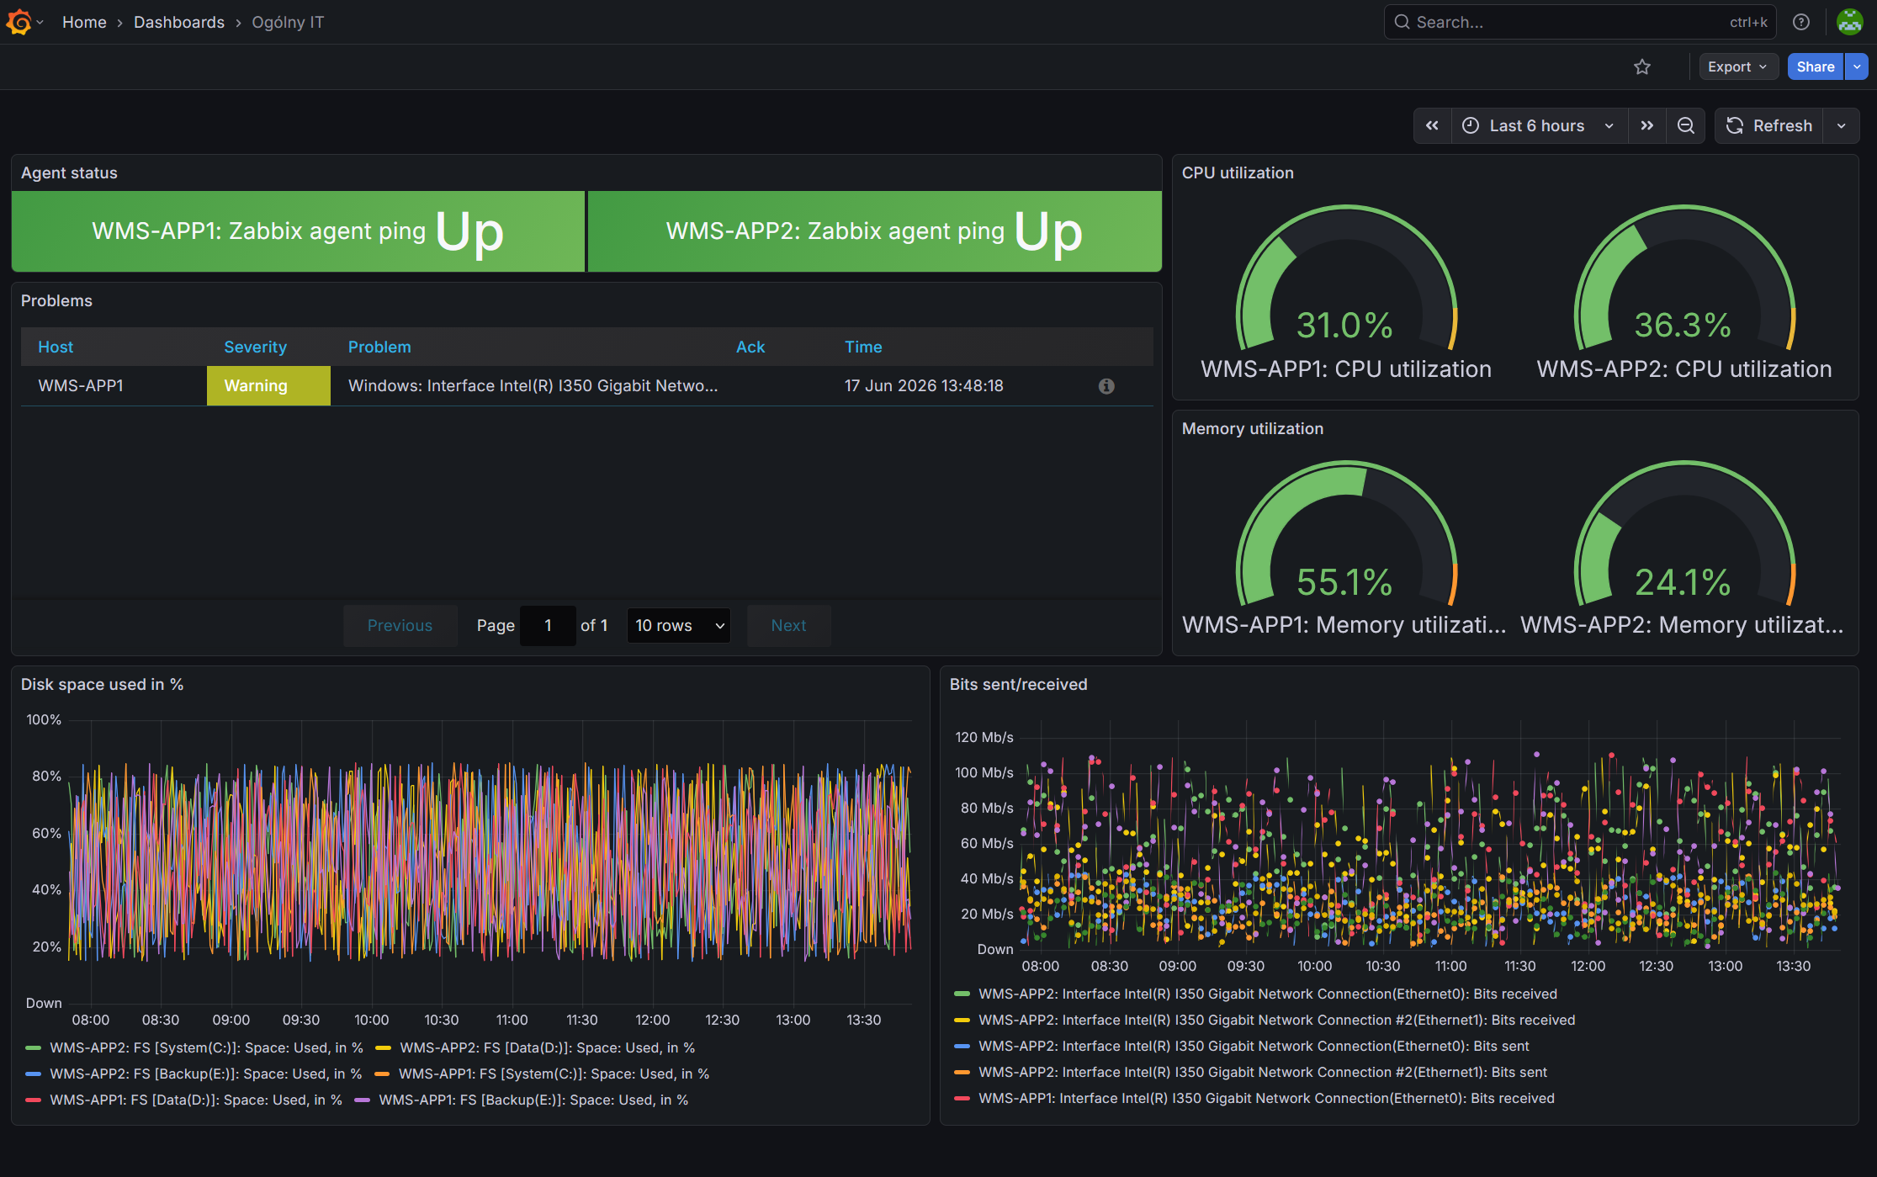Click the yellow legend swatch for WMS-APP2 Data(D:)
1877x1177 pixels.
[x=384, y=1047]
